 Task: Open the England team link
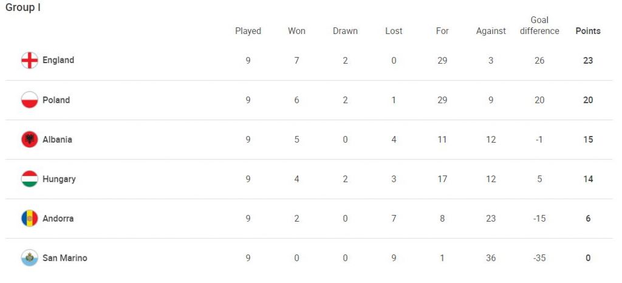[58, 60]
